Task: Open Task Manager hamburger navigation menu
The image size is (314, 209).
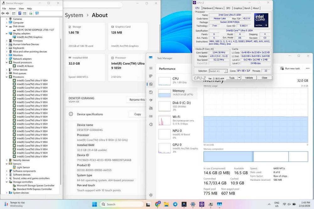Action: [151, 68]
